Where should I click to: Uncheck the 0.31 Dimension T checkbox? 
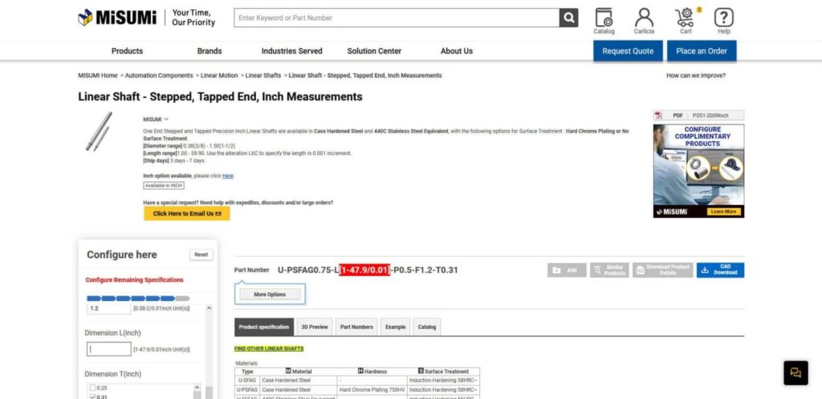[x=92, y=397]
